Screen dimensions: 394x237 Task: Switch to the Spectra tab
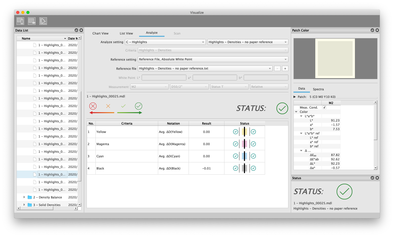coord(318,89)
